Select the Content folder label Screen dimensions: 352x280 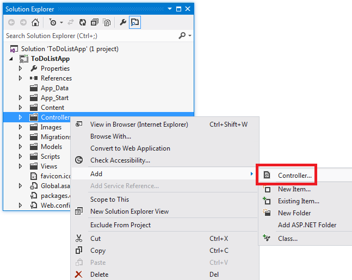pos(53,108)
